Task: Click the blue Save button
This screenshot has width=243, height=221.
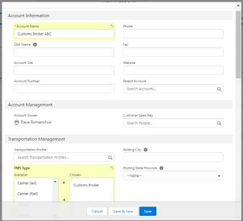Action: (x=148, y=211)
